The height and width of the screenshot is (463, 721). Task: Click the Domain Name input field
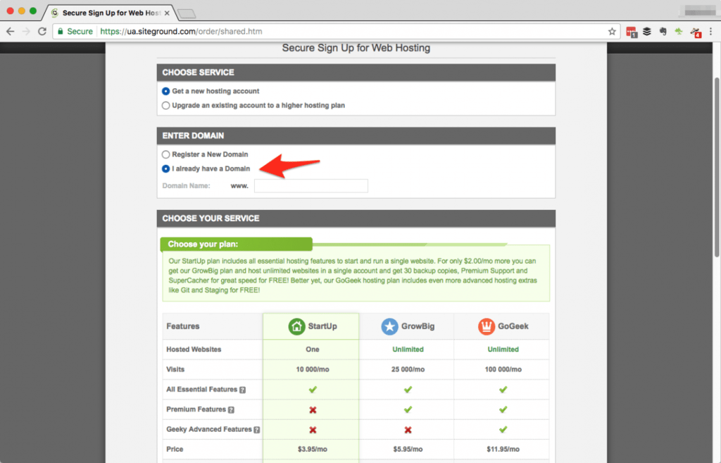point(311,186)
